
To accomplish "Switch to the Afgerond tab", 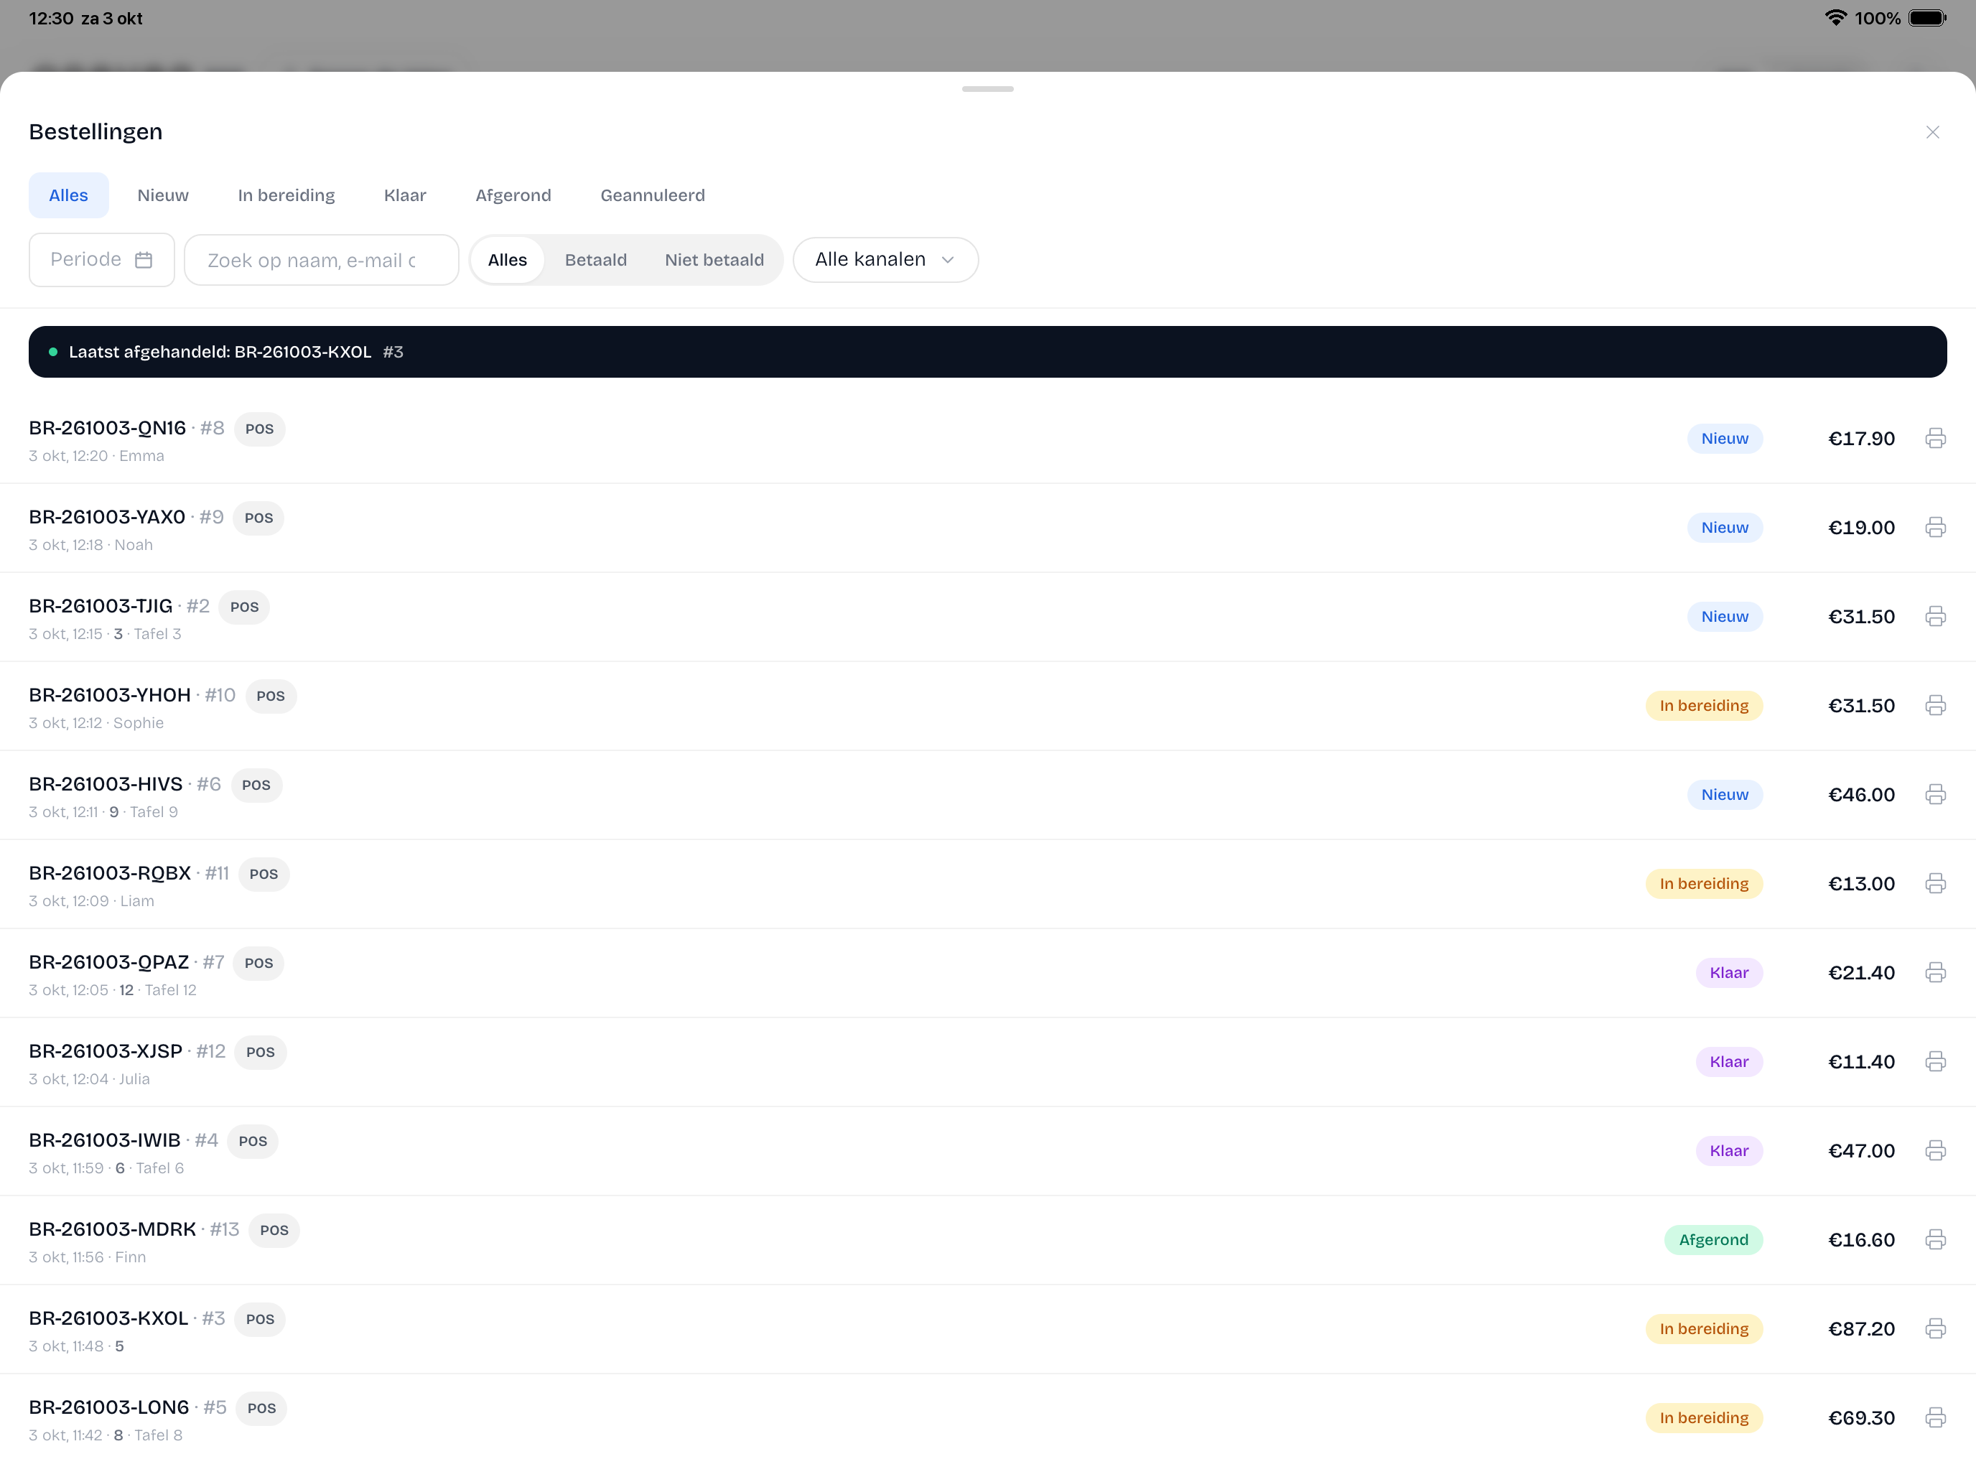I will pyautogui.click(x=513, y=195).
